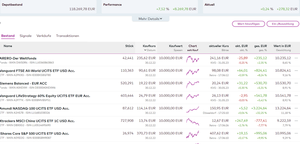
Task: Click the Amundi NASDAQ-100 mini chart
Action: (x=193, y=110)
